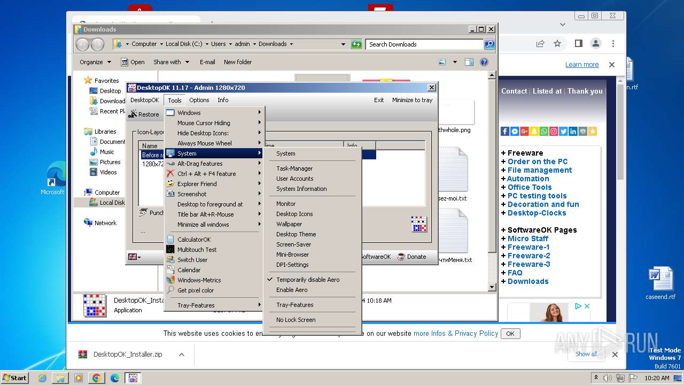
Task: Bookmark this page with Chrome star icon
Action: coord(557,43)
